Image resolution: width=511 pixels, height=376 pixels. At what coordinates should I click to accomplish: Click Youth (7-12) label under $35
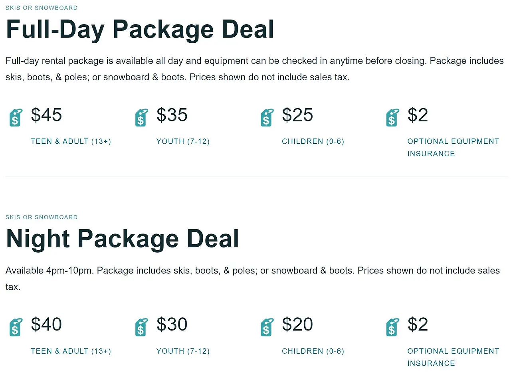[x=183, y=141]
